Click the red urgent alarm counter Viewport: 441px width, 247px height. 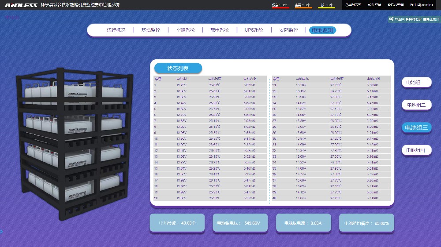click(x=280, y=5)
